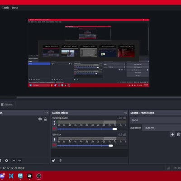
Task: Open Audio Mixer bottom three-dot menu
Action: click(61, 161)
